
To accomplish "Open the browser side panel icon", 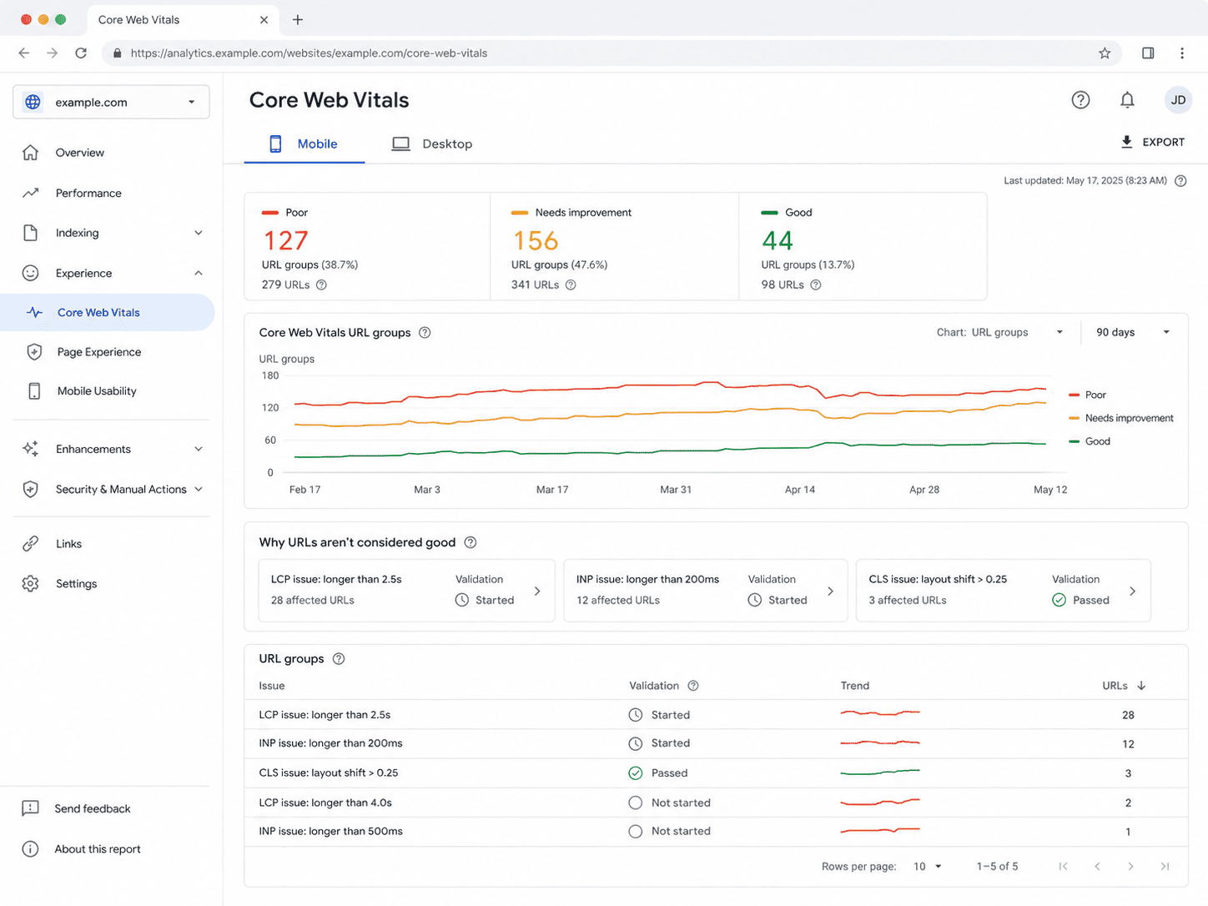I will tap(1148, 53).
